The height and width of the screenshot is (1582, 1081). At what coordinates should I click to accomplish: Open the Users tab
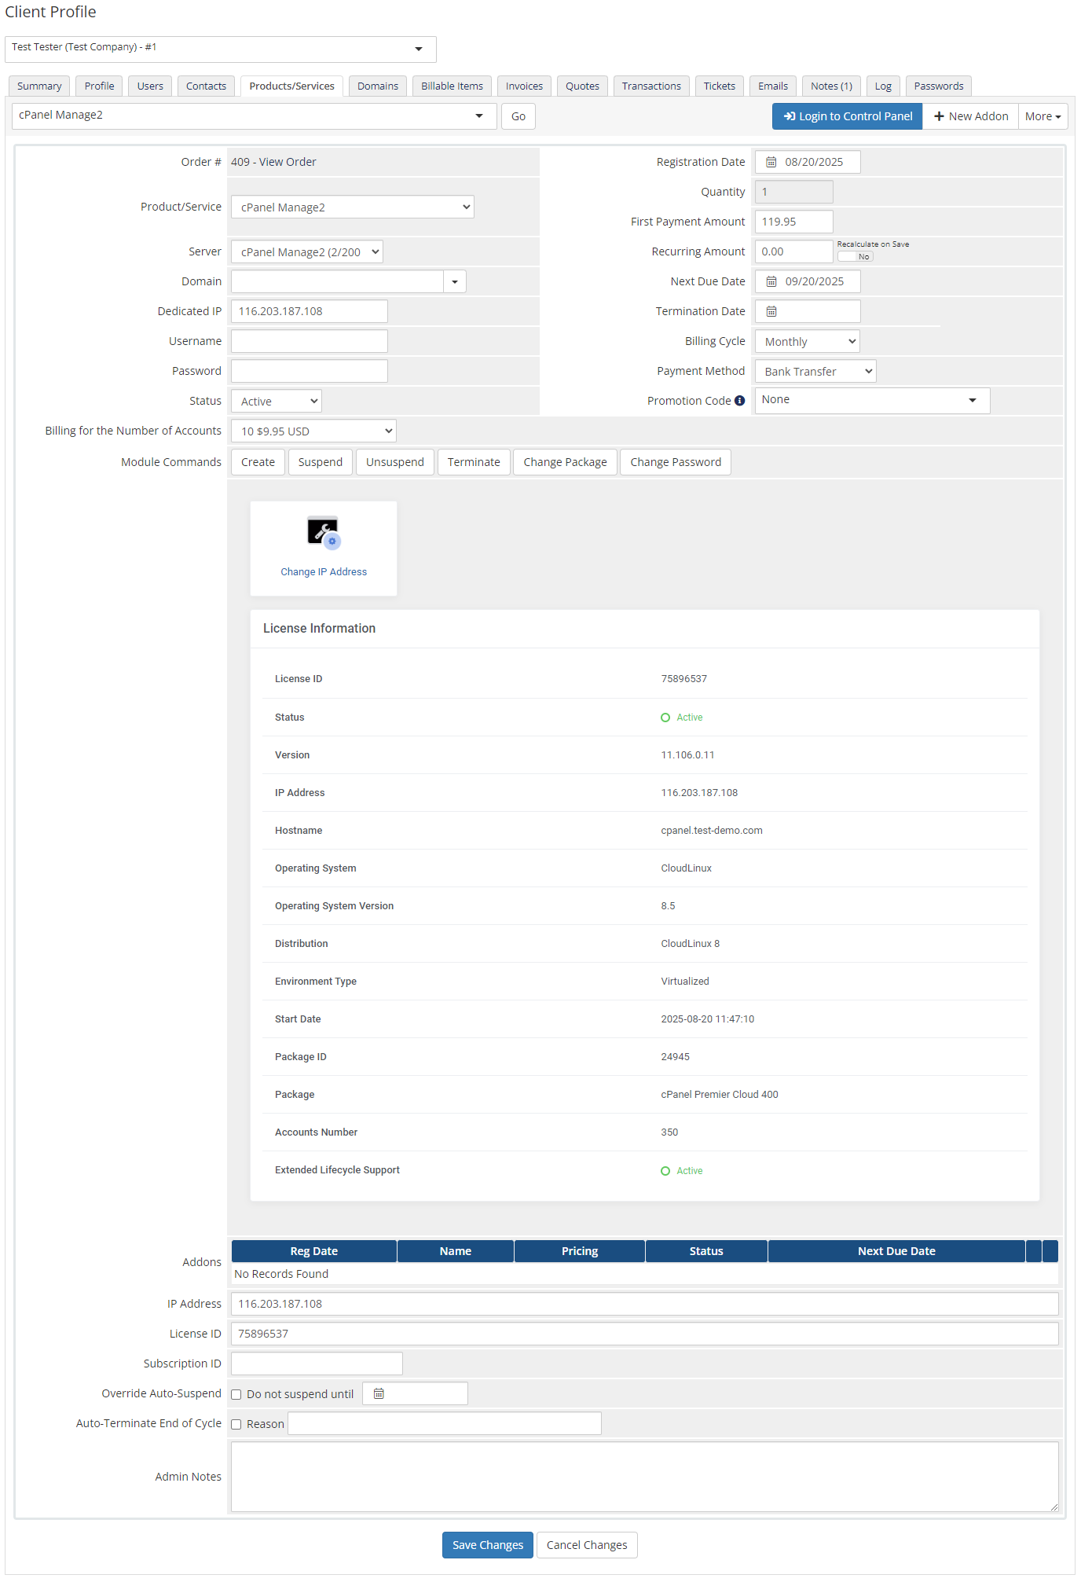click(150, 86)
